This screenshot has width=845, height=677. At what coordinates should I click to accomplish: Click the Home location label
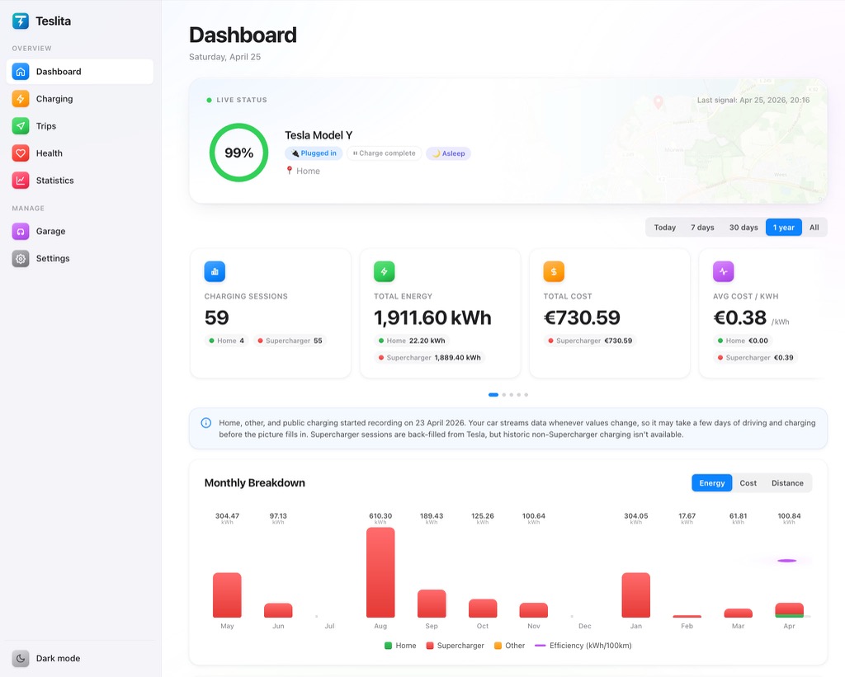tap(308, 171)
